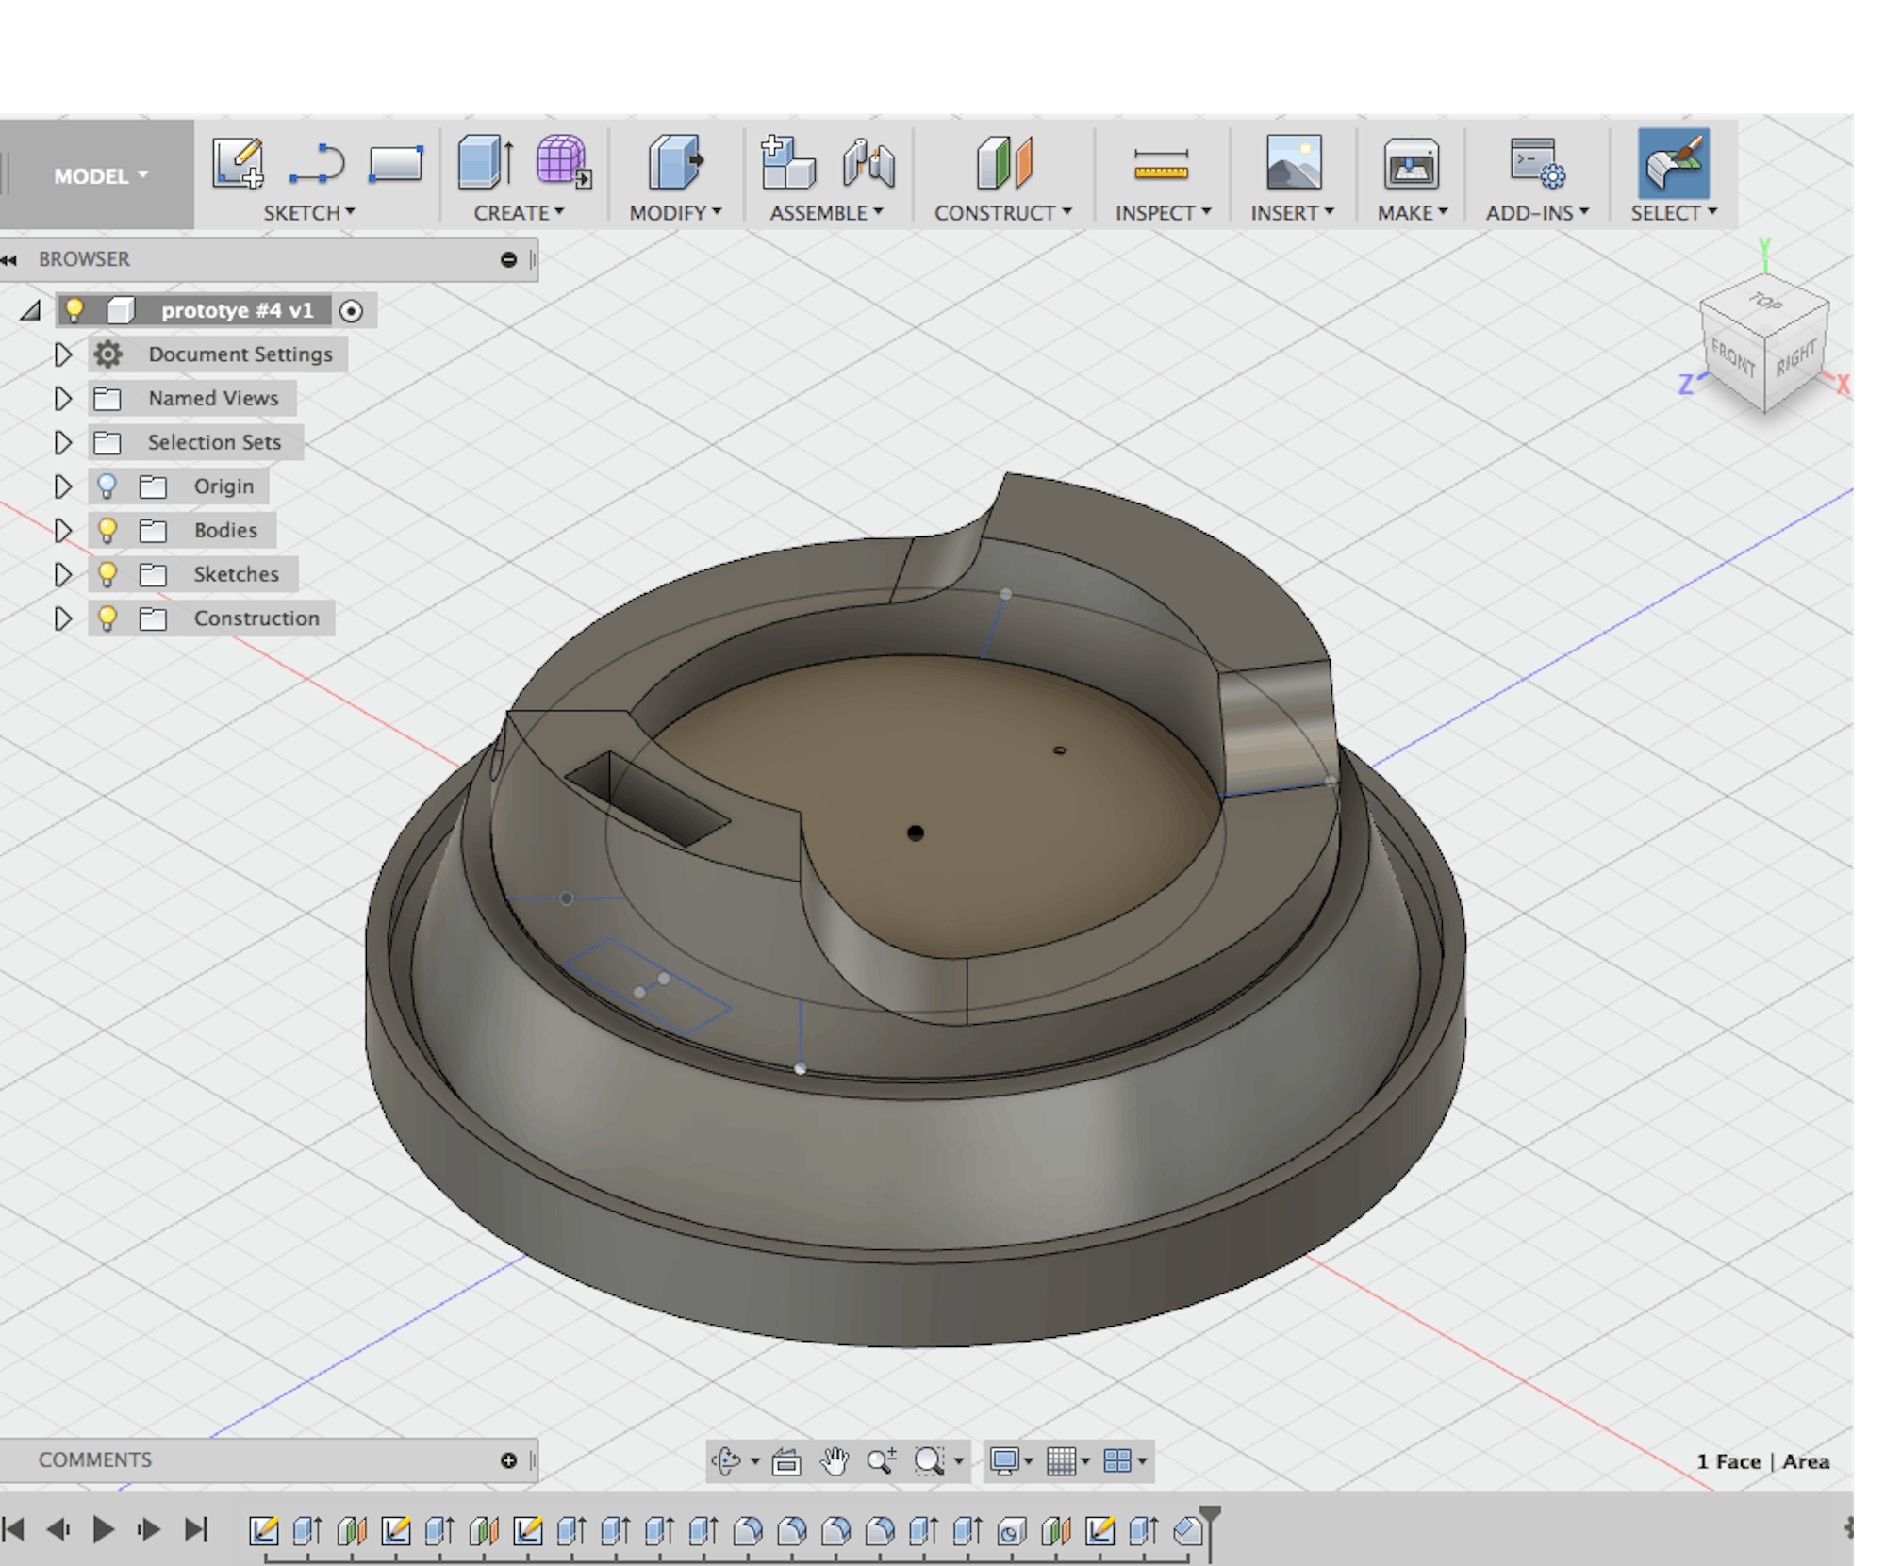
Task: Click the Measure ruler icon
Action: 1161,165
